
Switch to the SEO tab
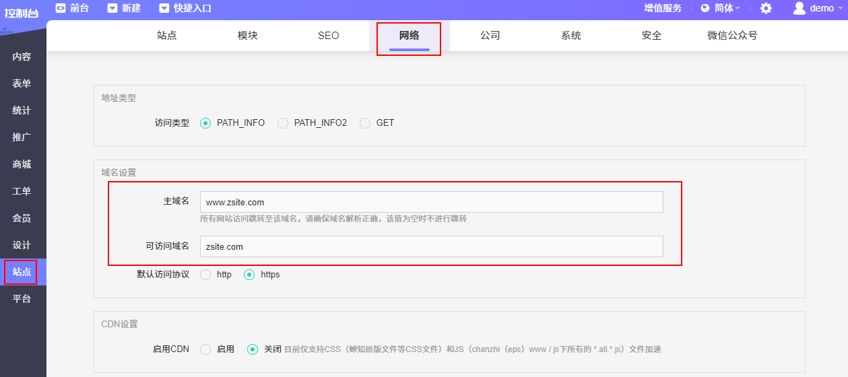[x=328, y=36]
